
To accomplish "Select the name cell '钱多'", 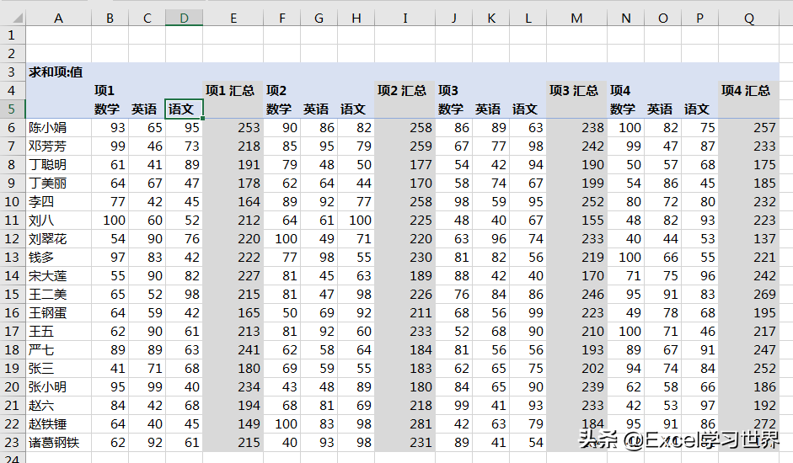I will coord(59,258).
